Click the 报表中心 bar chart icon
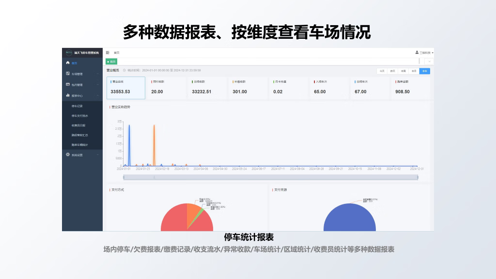 point(68,96)
